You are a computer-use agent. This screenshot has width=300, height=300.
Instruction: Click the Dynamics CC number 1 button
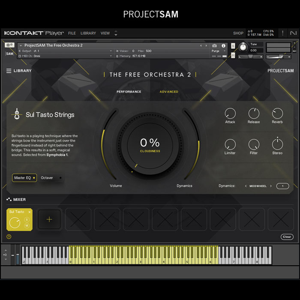pyautogui.click(x=282, y=186)
